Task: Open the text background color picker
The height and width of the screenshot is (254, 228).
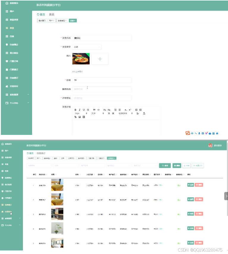Action: [x=113, y=113]
